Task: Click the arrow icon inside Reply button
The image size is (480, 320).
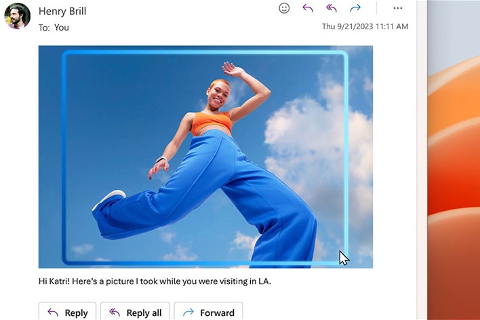Action: point(53,313)
